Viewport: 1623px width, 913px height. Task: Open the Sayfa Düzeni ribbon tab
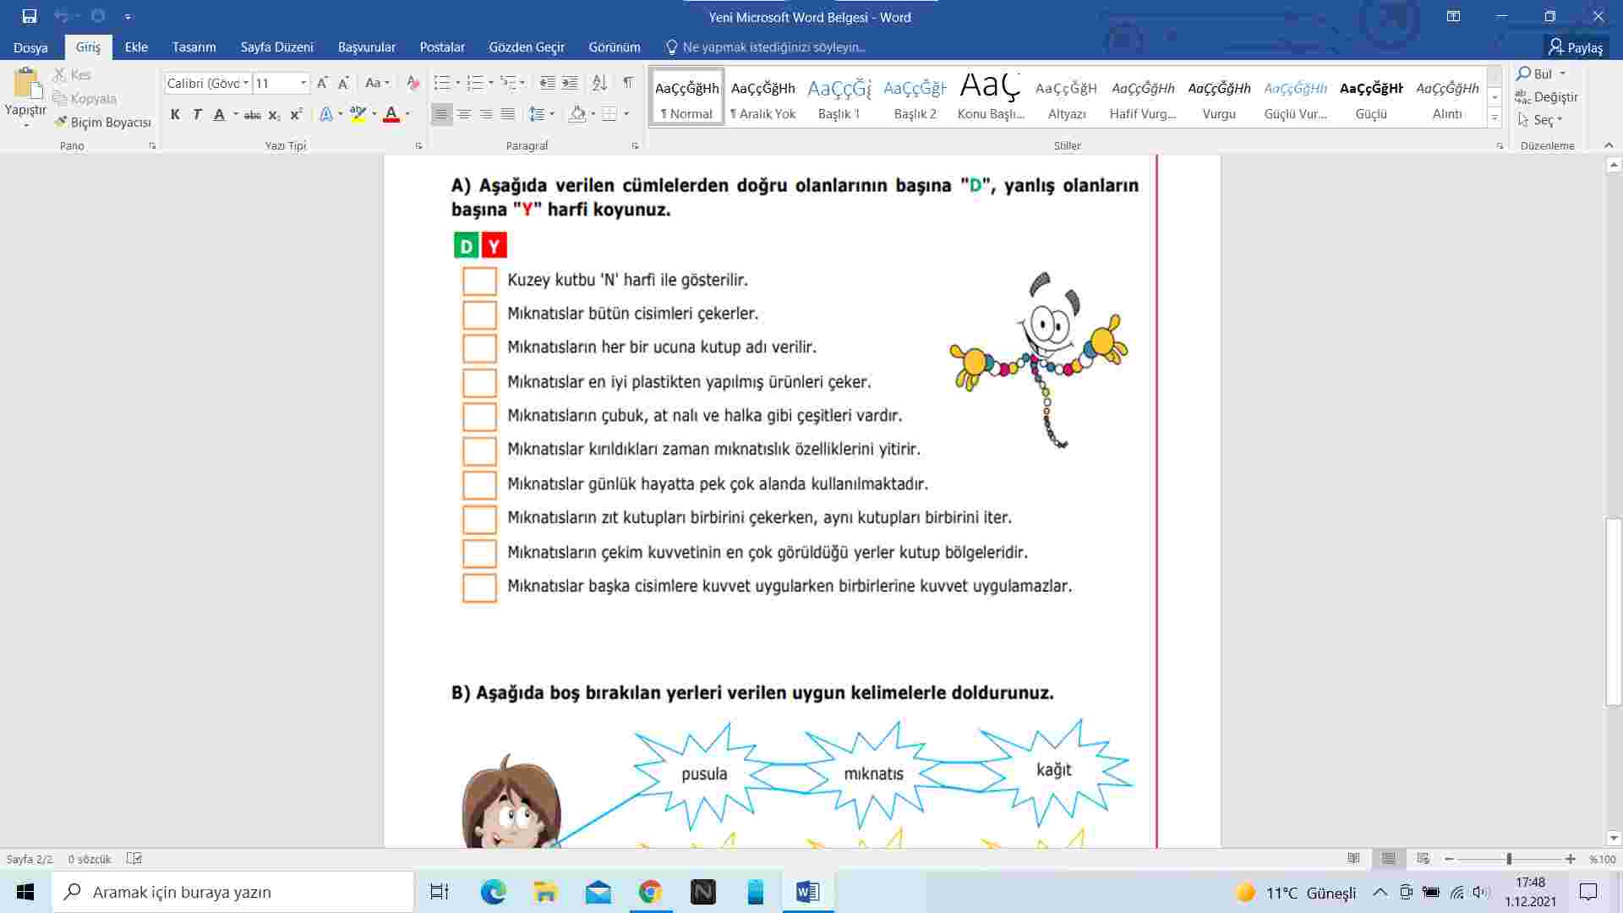[x=276, y=47]
